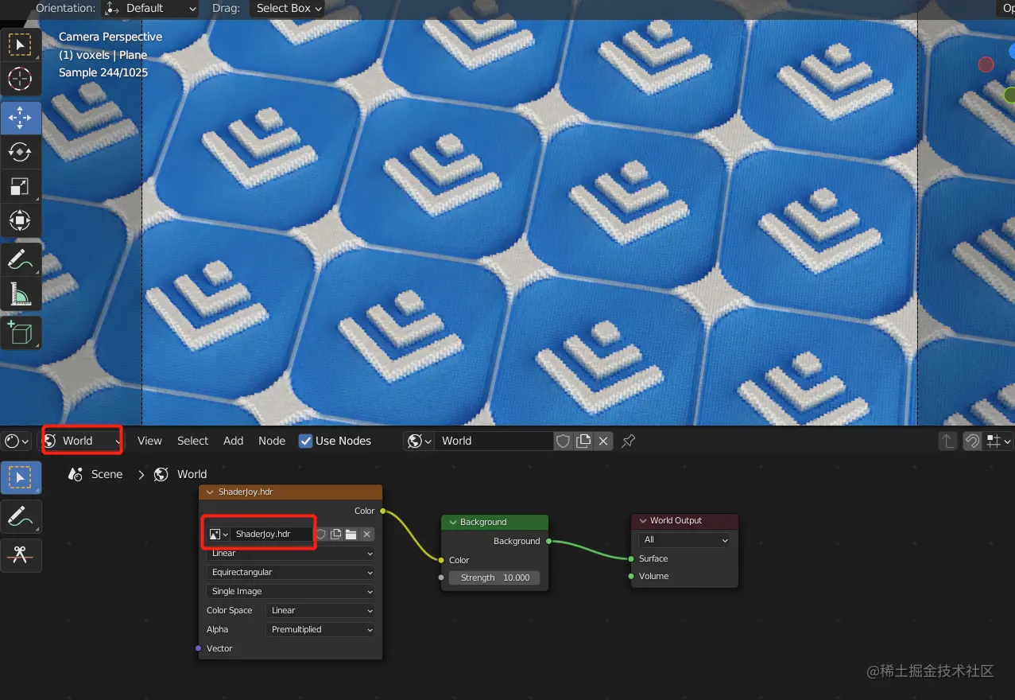The width and height of the screenshot is (1015, 700).
Task: Toggle the Use Nodes checkbox
Action: (x=305, y=441)
